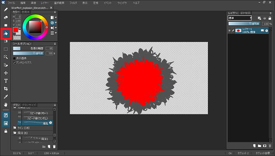This screenshot has height=156, width=275.
Task: Select the Gradient tool
Action: (x=6, y=41)
